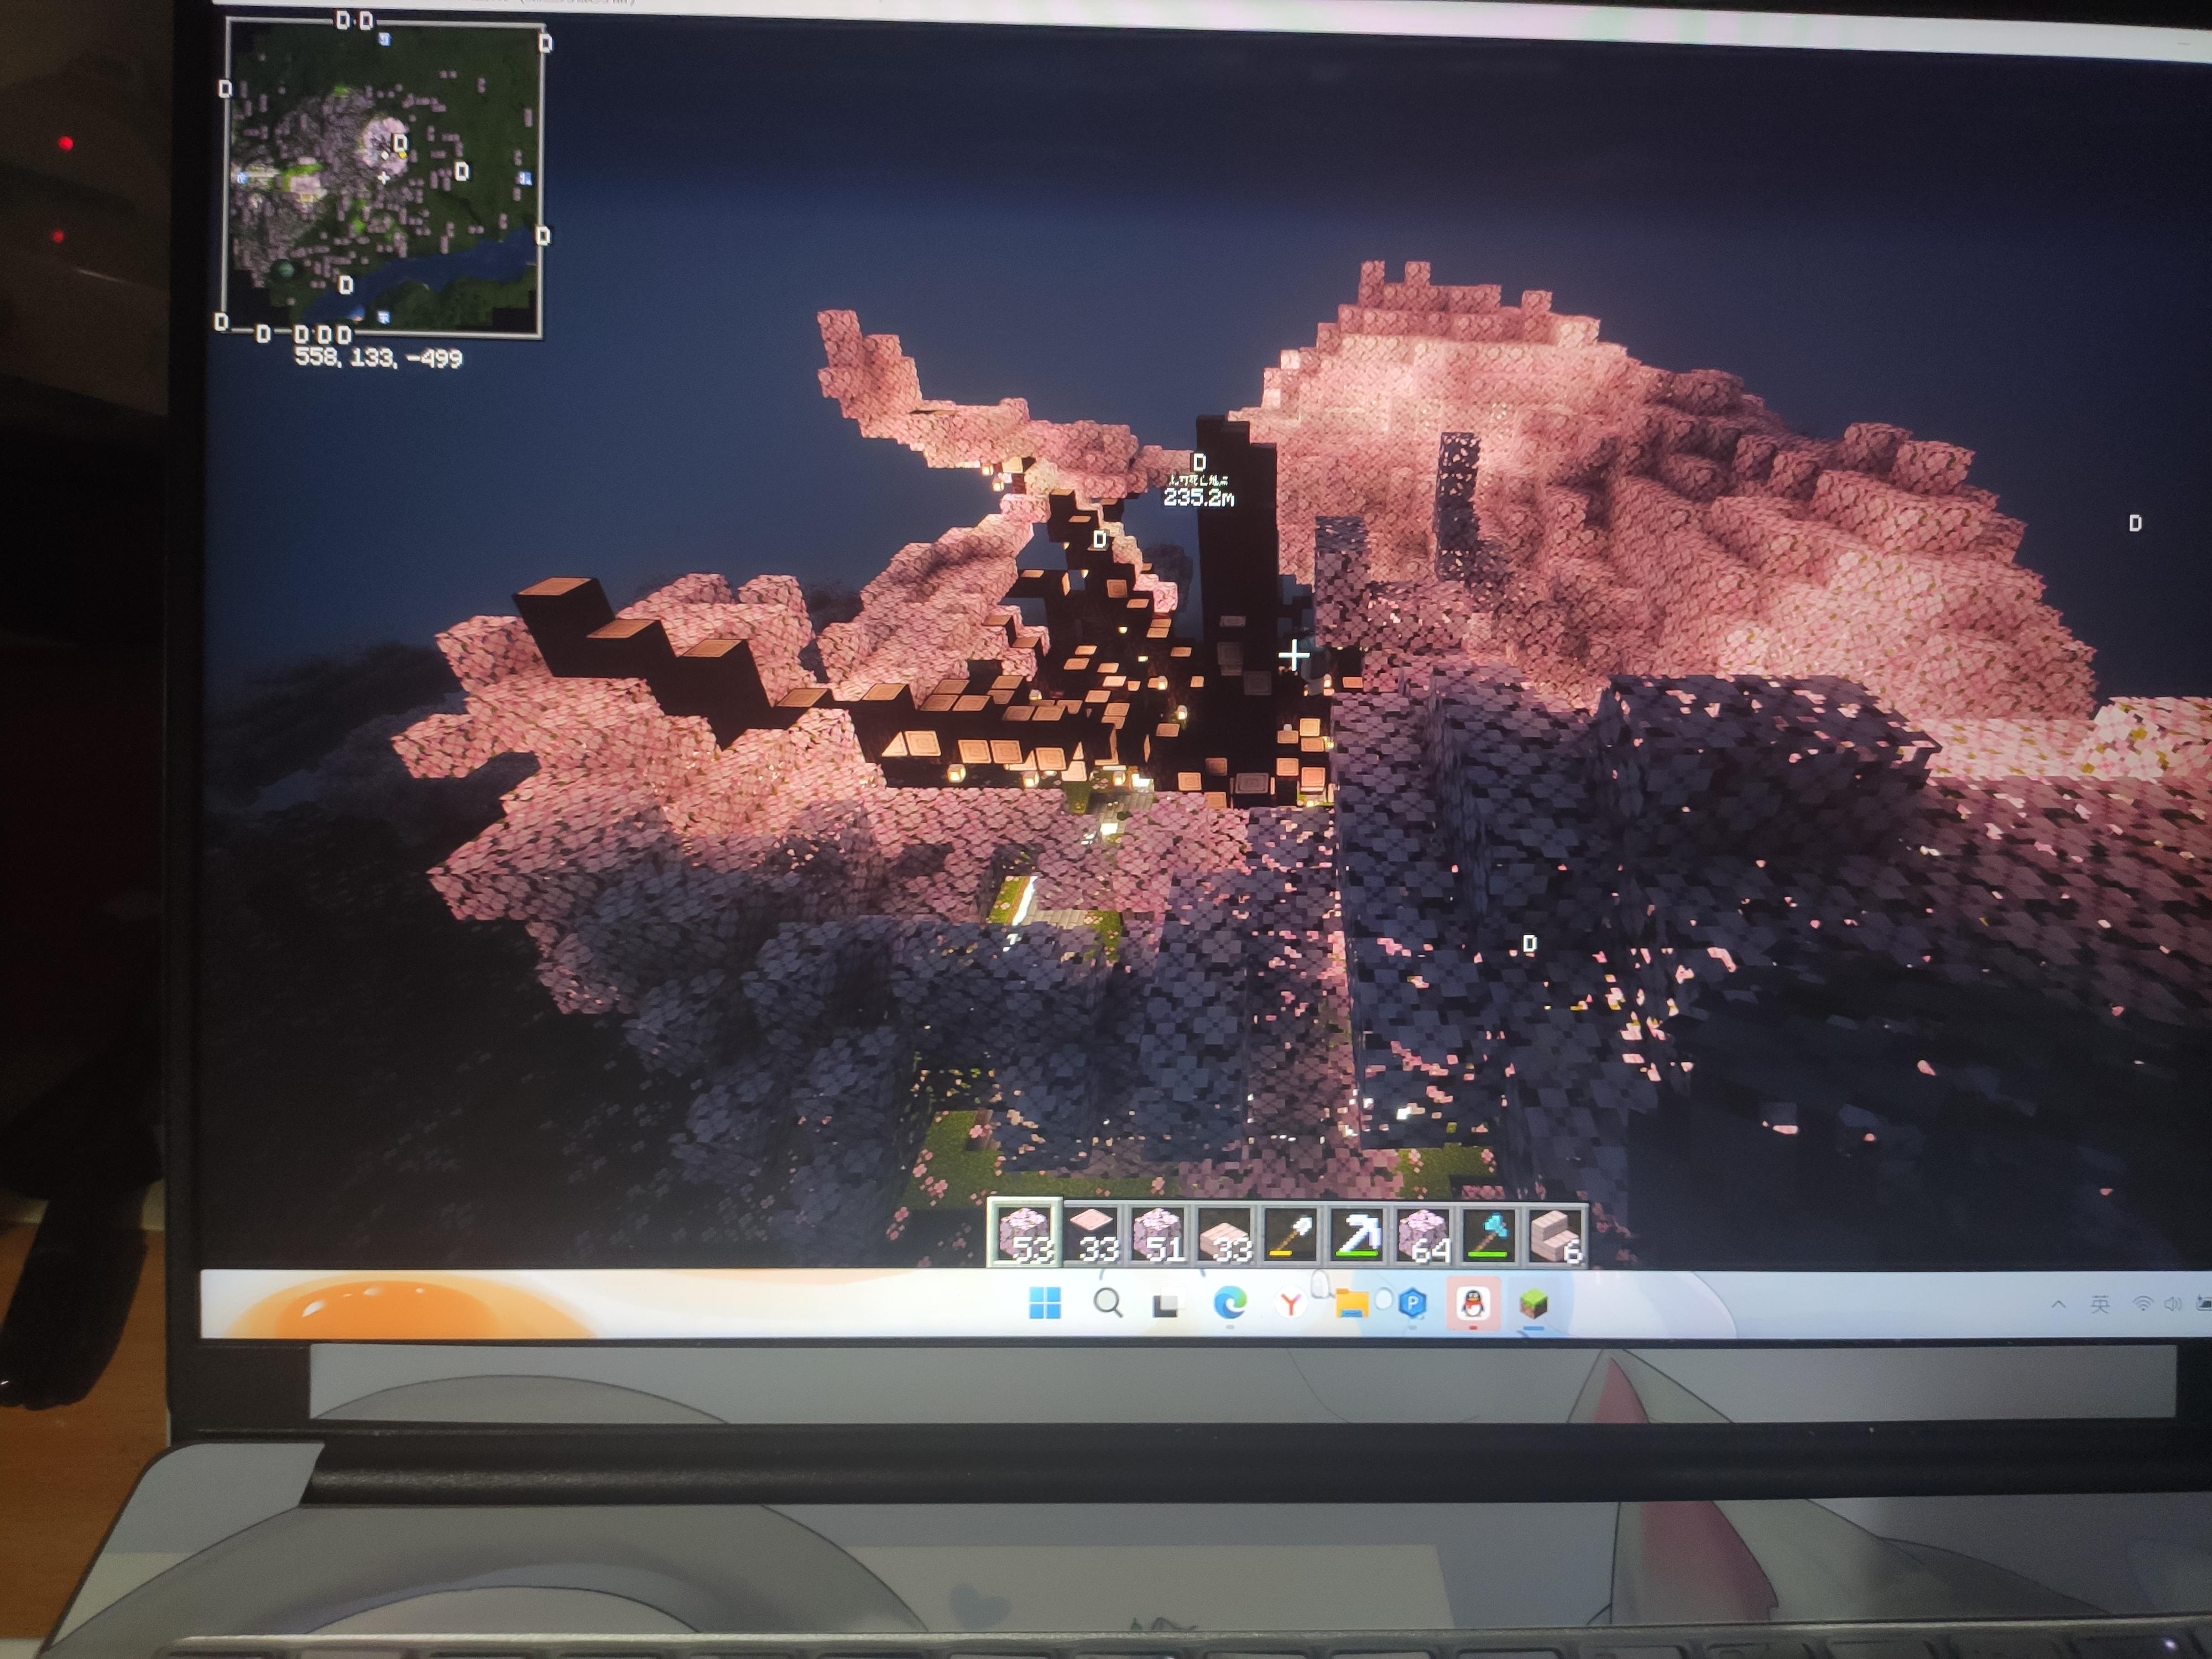The image size is (2212, 1659).
Task: Click the coordinates text 558, 133, -499
Action: 378,358
